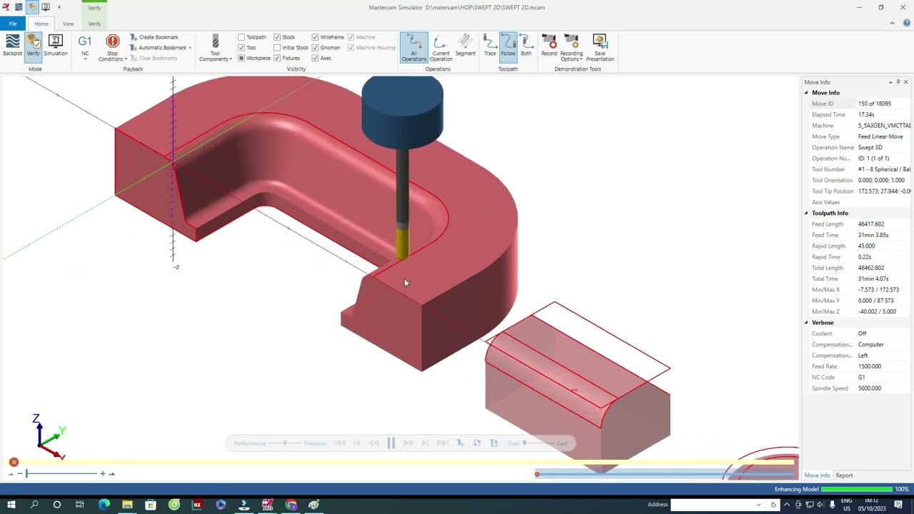Select the Verify mode icon
Viewport: 914px width, 514px height.
click(x=33, y=46)
